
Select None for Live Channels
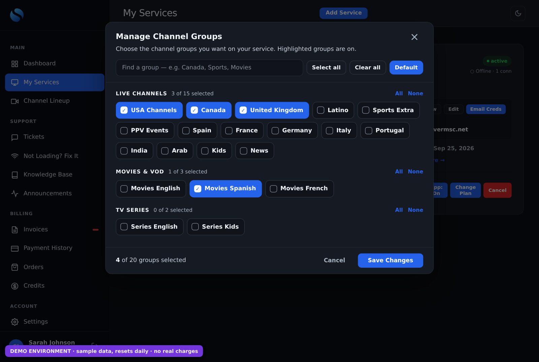pyautogui.click(x=415, y=94)
